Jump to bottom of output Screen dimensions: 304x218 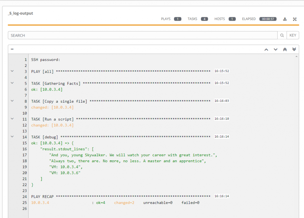[294, 49]
